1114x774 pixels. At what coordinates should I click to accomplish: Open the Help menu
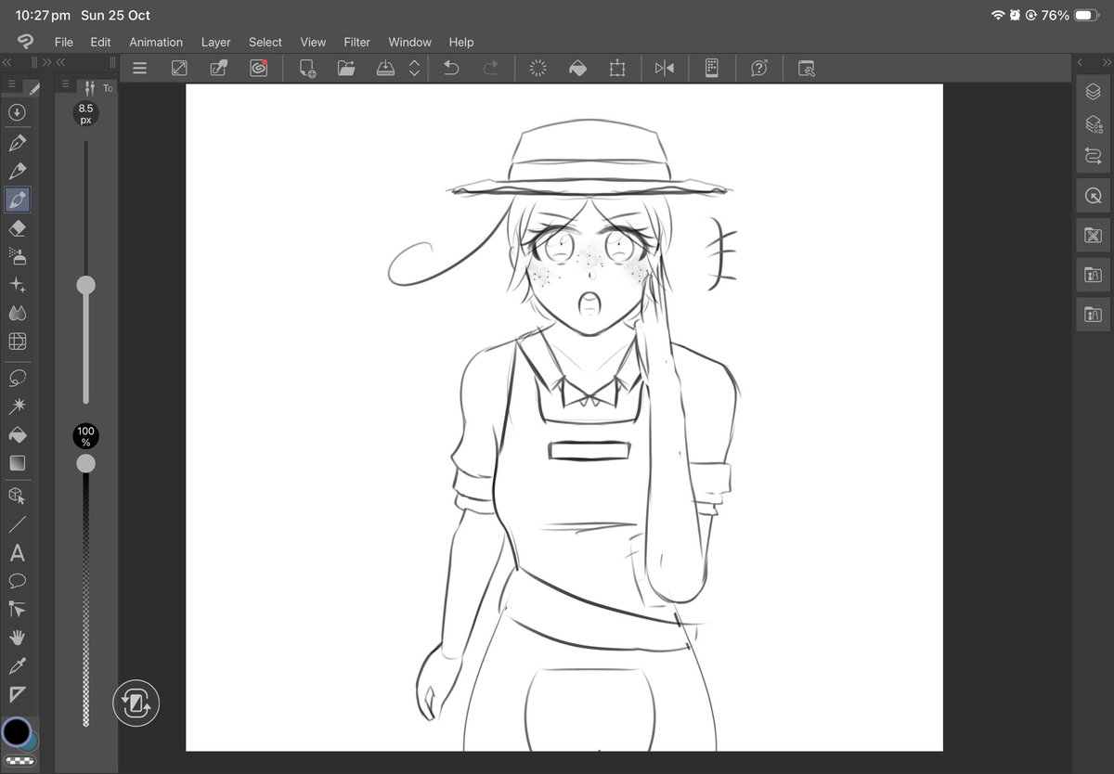click(461, 42)
